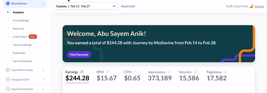Click the Impressions trend arrow icon
This screenshot has width=267, height=93.
[x=169, y=72]
